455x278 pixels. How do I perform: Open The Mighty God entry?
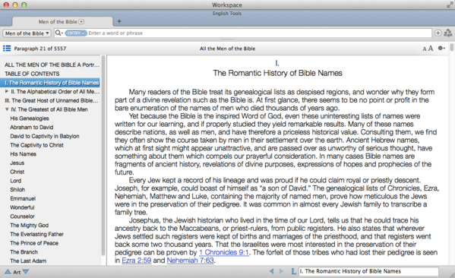tap(30, 225)
